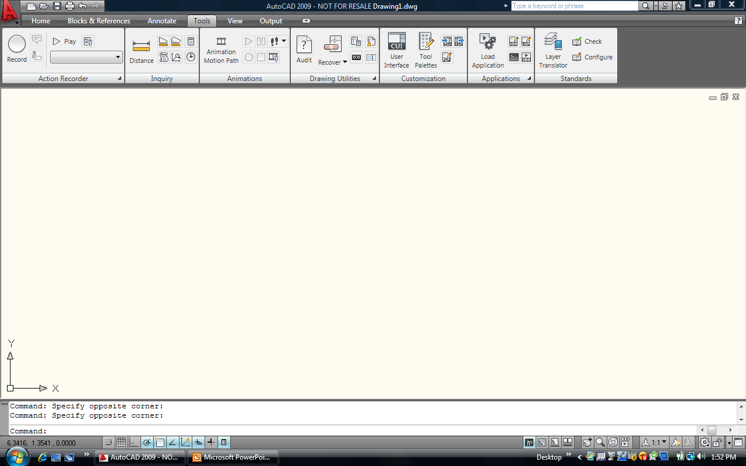Open the QuickCalc calculator icon
Viewport: 746px width, 466px height.
191,41
